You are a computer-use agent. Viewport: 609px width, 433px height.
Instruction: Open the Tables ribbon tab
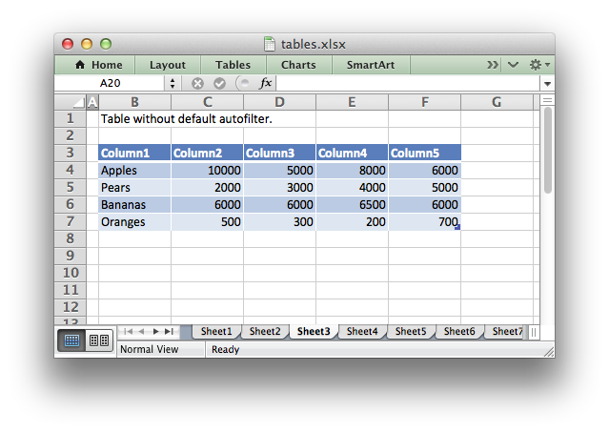pos(233,65)
